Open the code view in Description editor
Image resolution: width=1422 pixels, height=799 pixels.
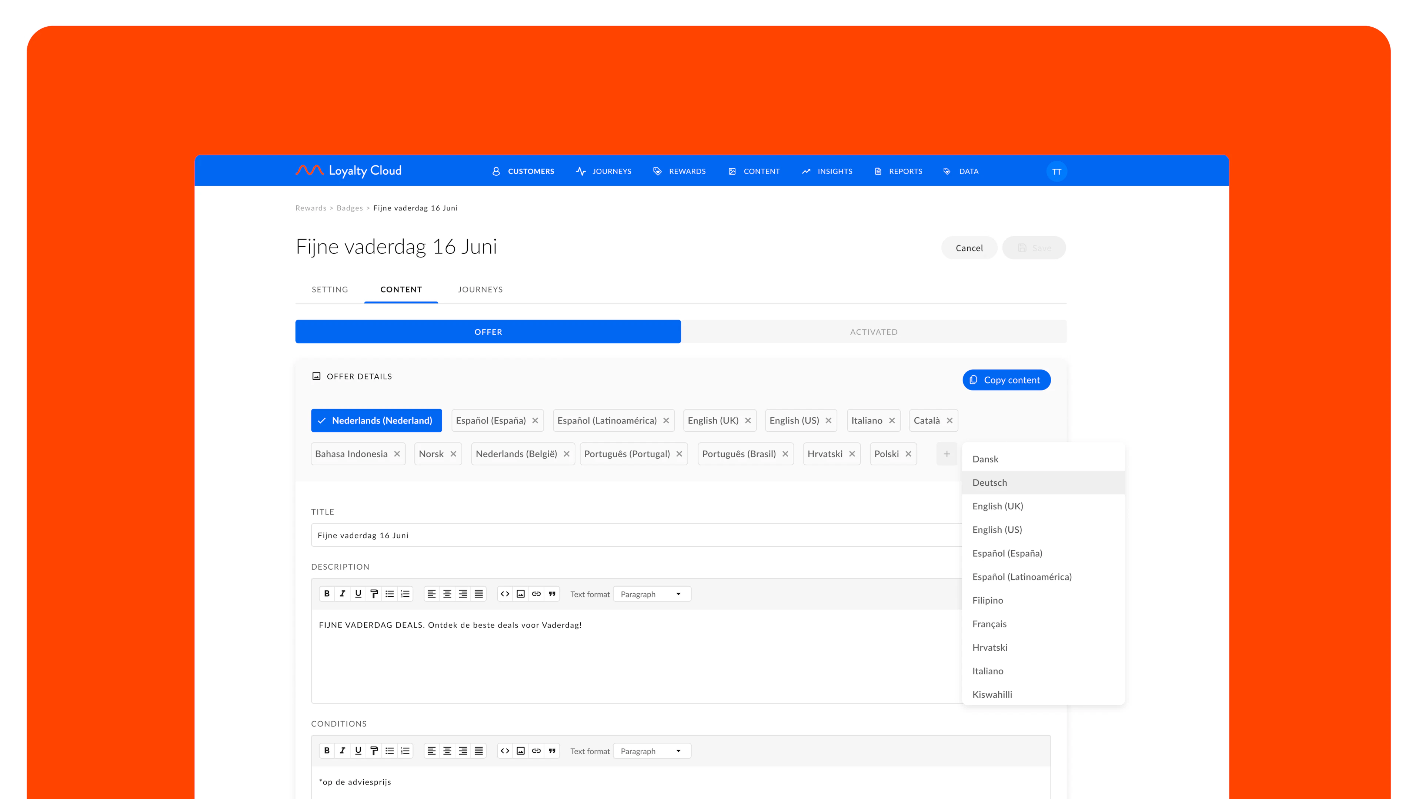pos(504,594)
